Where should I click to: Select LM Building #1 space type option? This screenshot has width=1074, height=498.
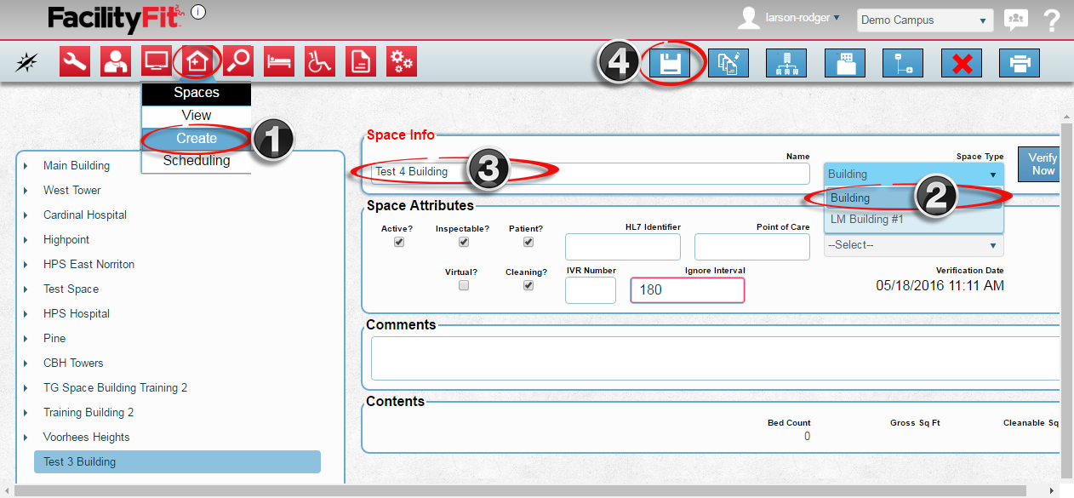point(866,219)
